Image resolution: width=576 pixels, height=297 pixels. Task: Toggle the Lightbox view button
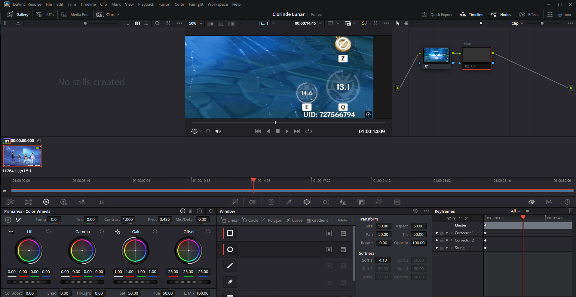pyautogui.click(x=559, y=14)
